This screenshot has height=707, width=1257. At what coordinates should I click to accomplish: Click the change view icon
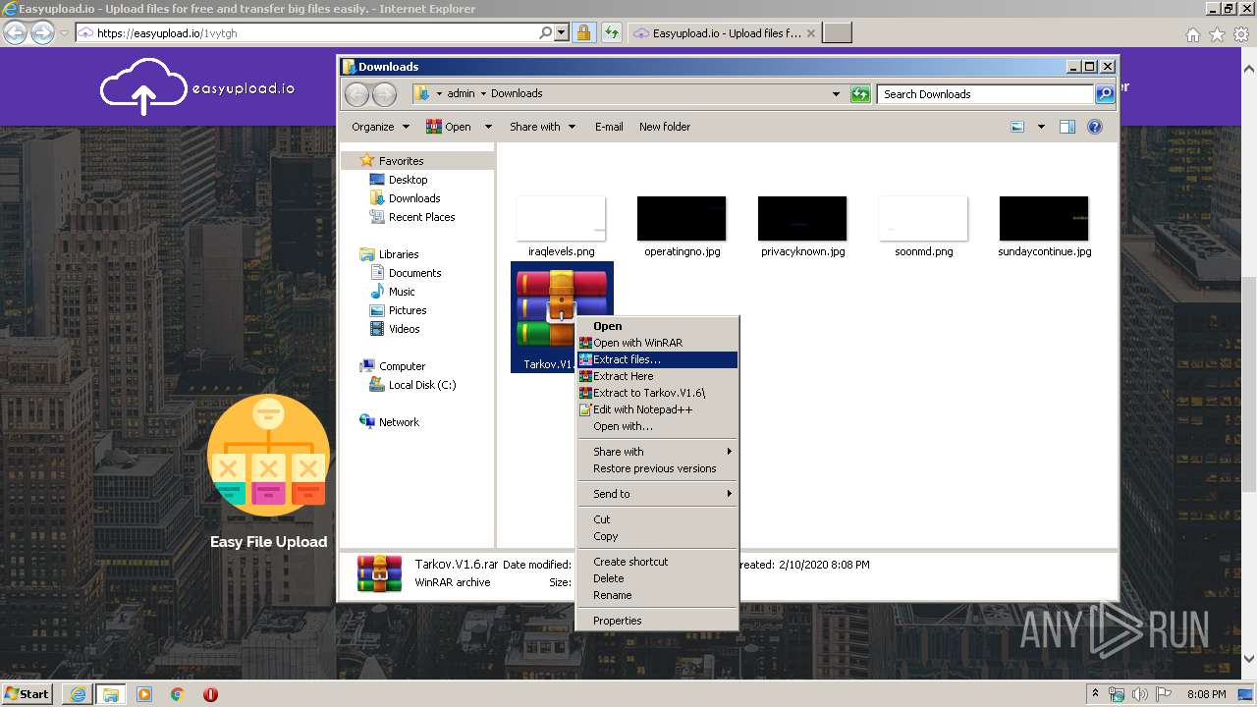tap(1017, 127)
